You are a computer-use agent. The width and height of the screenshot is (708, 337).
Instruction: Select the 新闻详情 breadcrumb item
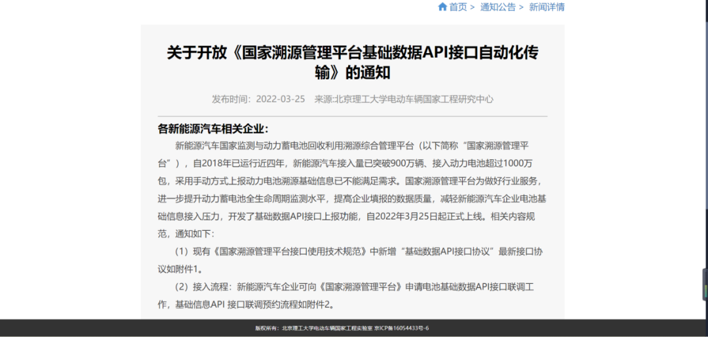click(547, 7)
